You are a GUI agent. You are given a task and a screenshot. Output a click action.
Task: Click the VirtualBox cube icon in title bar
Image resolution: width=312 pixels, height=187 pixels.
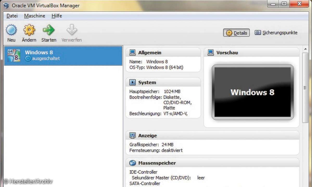pyautogui.click(x=6, y=5)
